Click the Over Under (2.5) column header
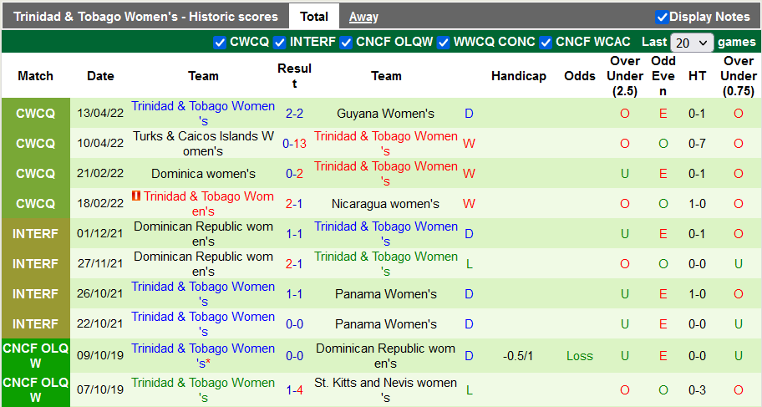The height and width of the screenshot is (407, 762). (625, 76)
